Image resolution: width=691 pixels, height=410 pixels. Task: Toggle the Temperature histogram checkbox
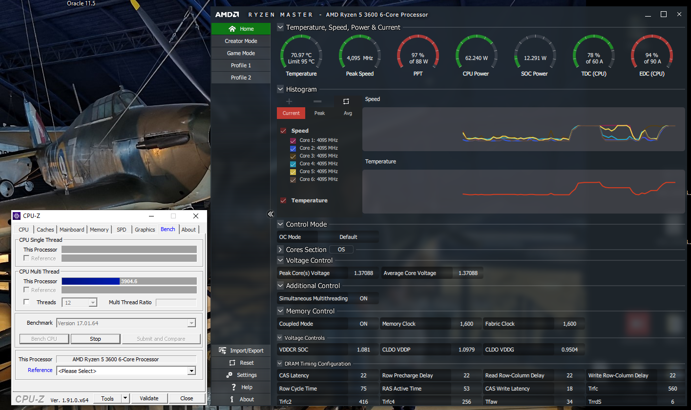(x=283, y=200)
